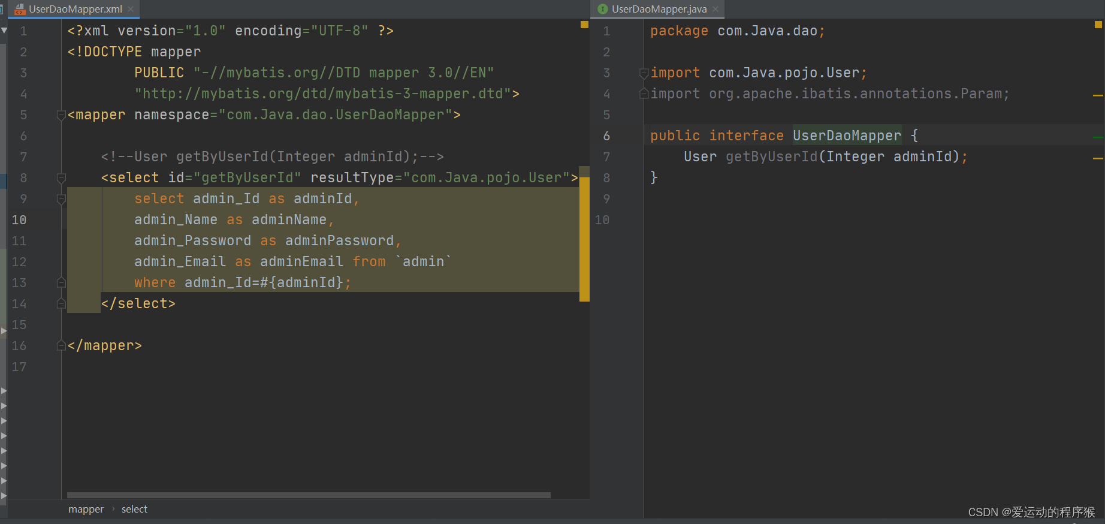Click the fold end marker at line 13

(x=61, y=282)
